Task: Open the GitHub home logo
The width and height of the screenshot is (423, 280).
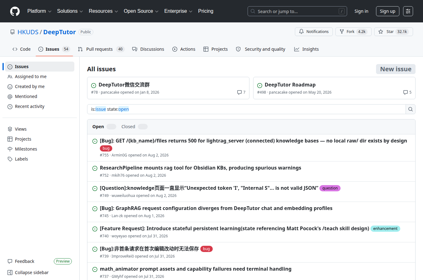Action: coord(15,11)
